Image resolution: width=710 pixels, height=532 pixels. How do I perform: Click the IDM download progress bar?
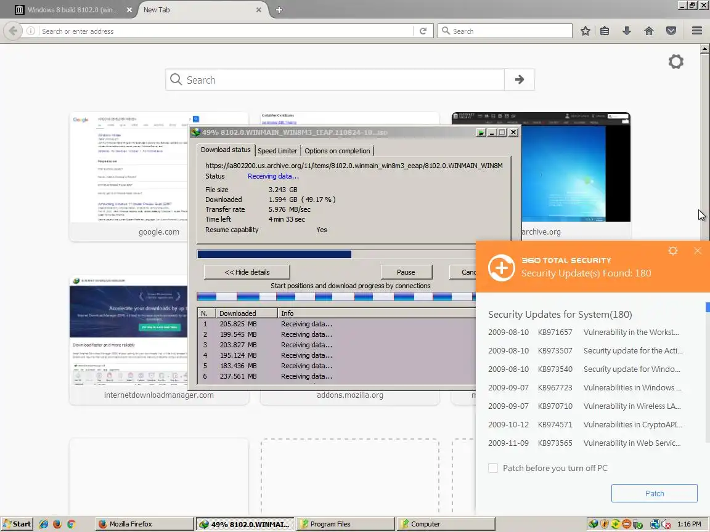click(x=336, y=254)
